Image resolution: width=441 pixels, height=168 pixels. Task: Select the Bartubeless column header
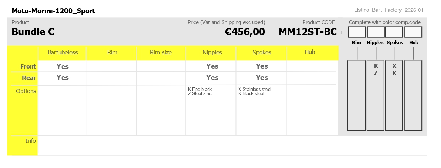pos(63,52)
